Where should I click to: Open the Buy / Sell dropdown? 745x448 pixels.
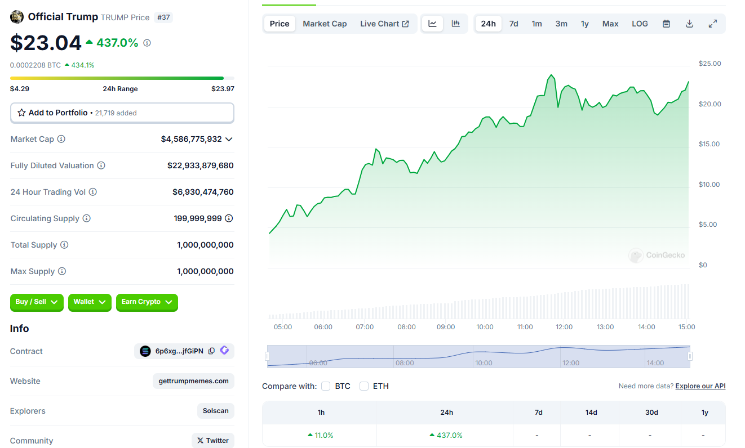pyautogui.click(x=37, y=302)
